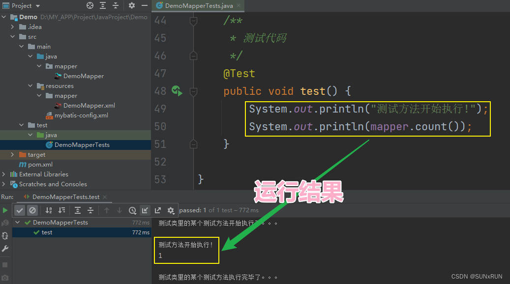Click toggle auto-test icon in run sidebar

(x=5, y=235)
